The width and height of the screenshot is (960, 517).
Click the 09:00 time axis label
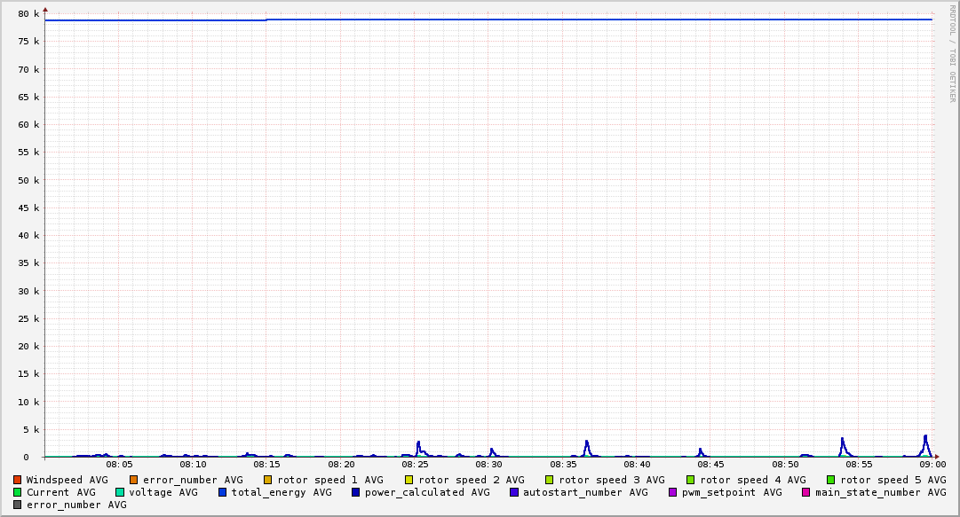pos(932,464)
